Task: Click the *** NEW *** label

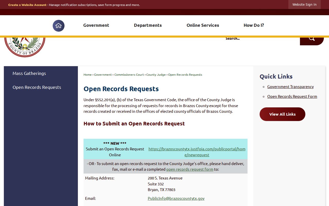Action: [x=115, y=143]
